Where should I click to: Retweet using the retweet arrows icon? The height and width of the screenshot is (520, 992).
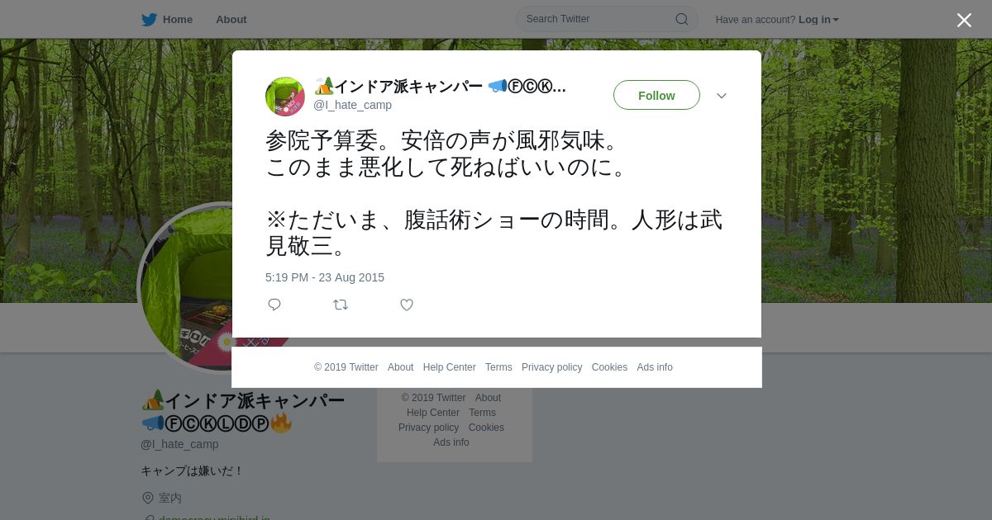click(341, 305)
